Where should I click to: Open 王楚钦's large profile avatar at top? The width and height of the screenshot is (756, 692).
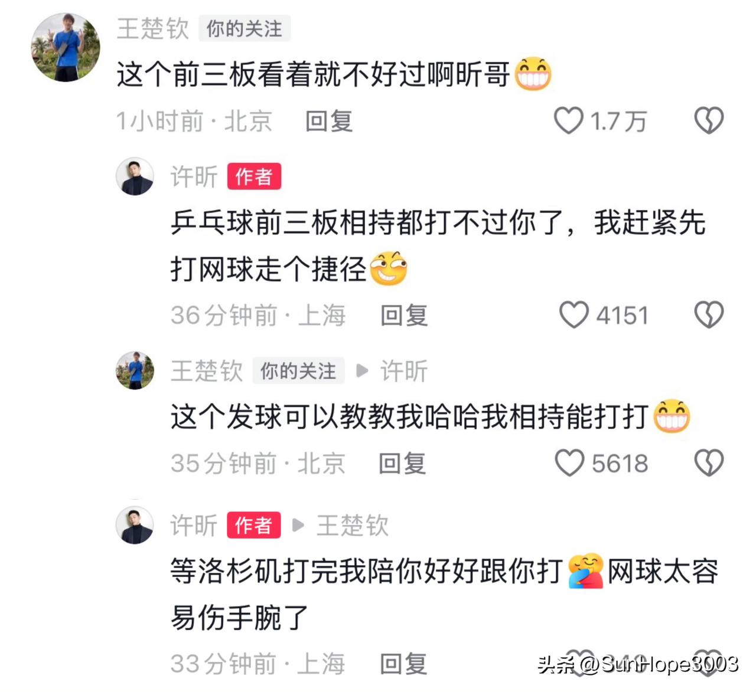(x=66, y=47)
